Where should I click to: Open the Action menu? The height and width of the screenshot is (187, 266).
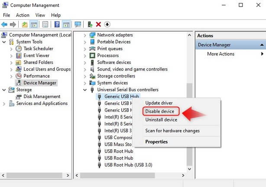click(23, 15)
